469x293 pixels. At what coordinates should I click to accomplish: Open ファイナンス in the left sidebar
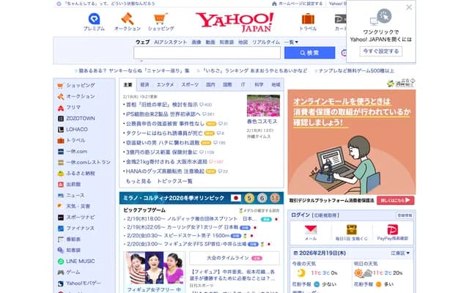(80, 229)
